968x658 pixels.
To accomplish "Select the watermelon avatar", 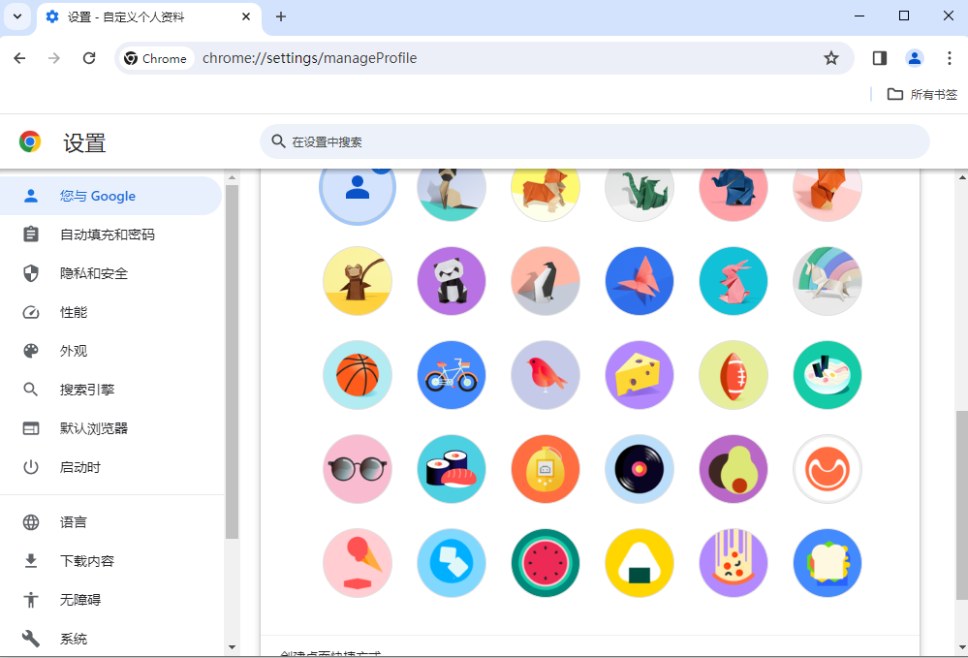I will 546,563.
